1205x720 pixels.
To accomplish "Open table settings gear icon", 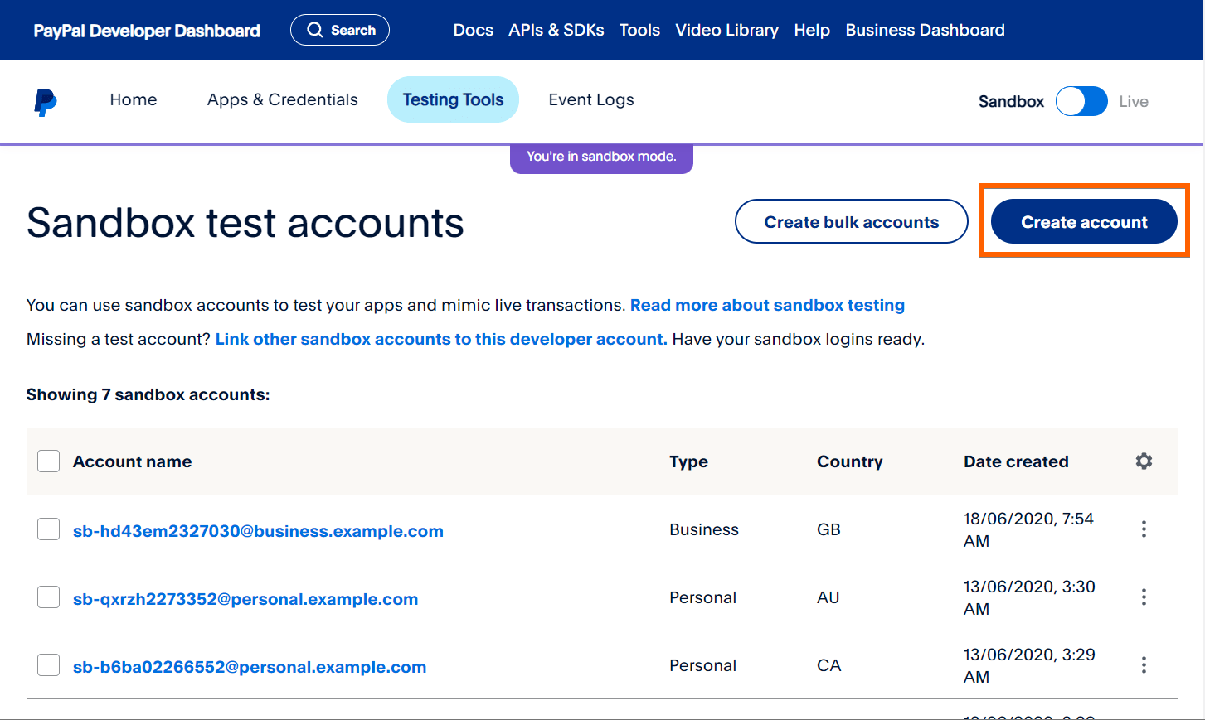I will [x=1144, y=461].
